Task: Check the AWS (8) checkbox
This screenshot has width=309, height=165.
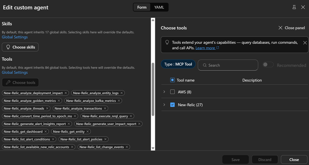Action: tap(173, 92)
